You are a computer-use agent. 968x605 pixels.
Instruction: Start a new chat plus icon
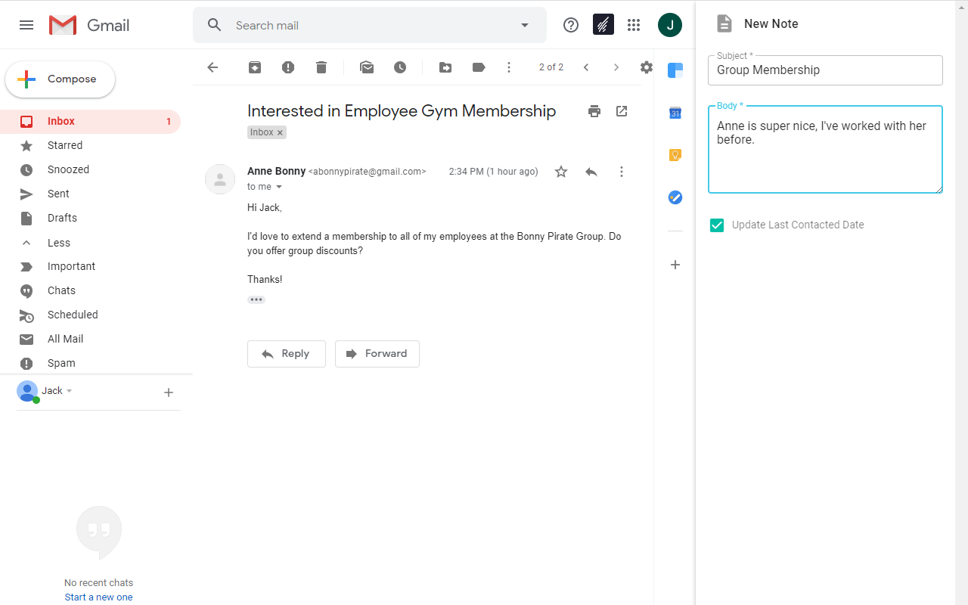[x=169, y=392]
